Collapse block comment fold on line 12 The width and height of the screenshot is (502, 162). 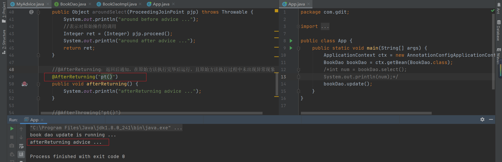point(298,70)
